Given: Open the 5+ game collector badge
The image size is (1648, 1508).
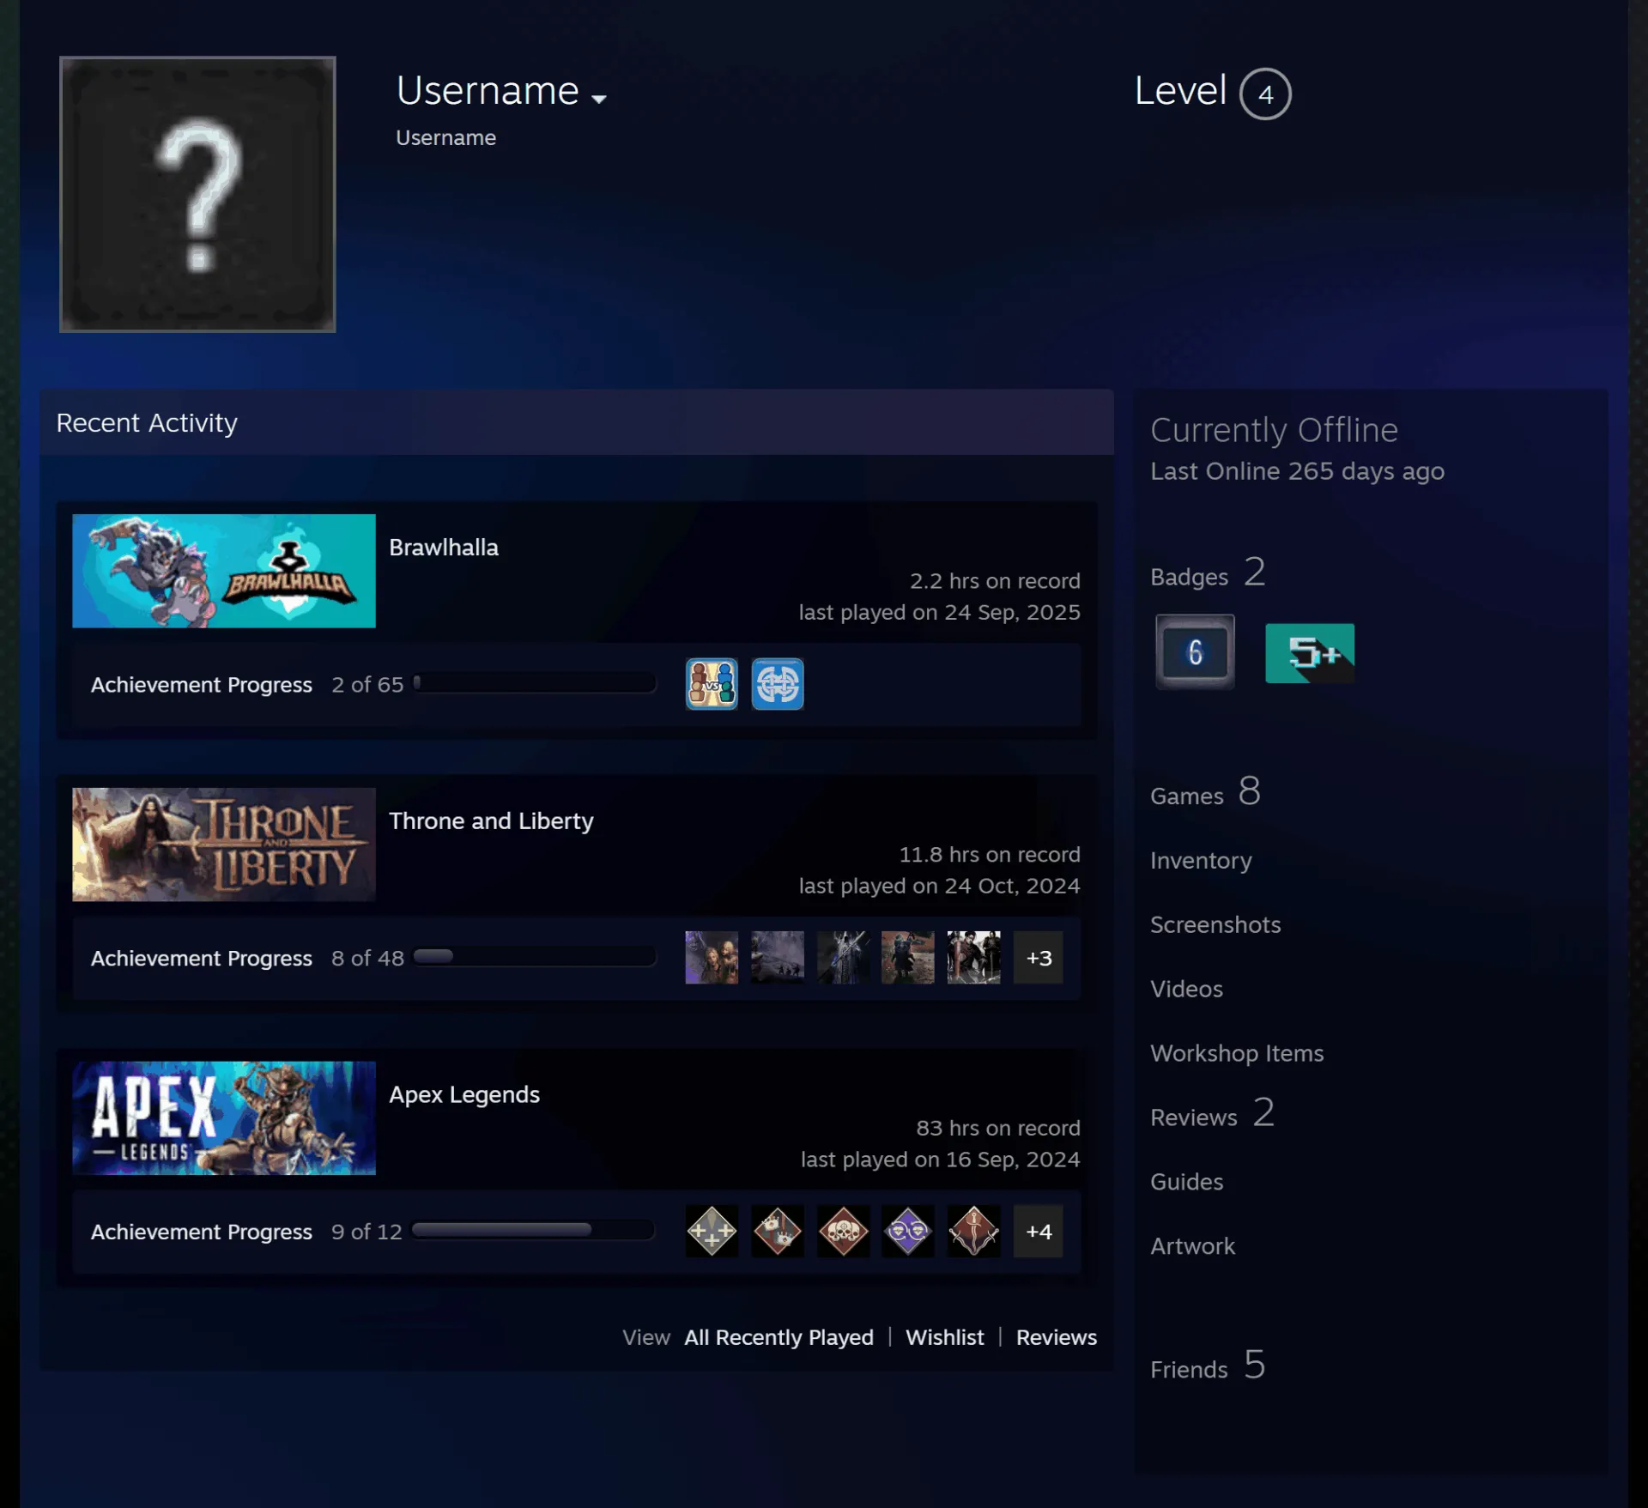Looking at the screenshot, I should pos(1310,653).
